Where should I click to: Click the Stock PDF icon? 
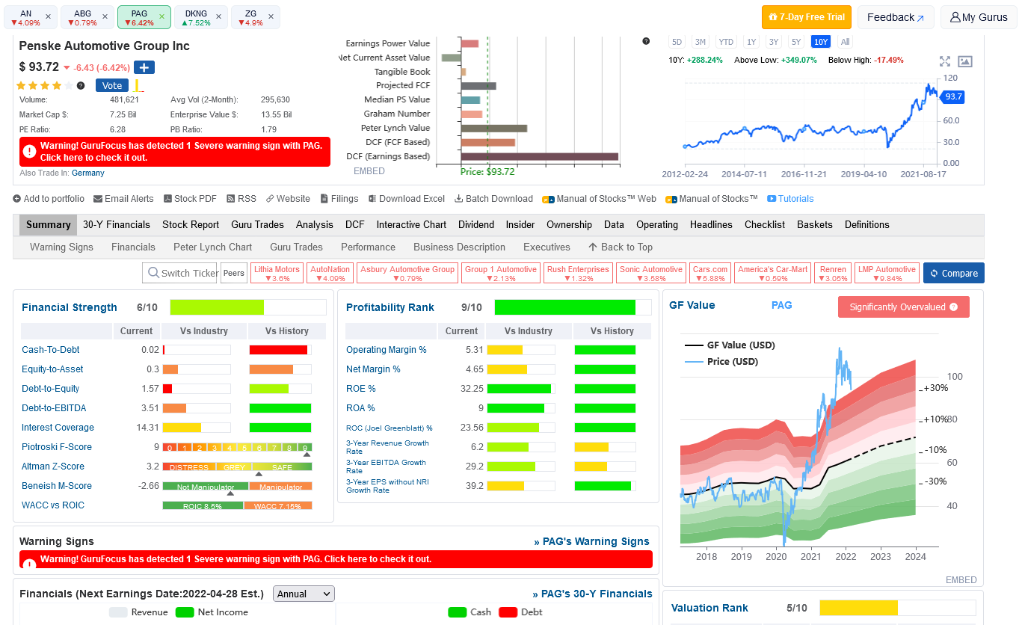[167, 199]
